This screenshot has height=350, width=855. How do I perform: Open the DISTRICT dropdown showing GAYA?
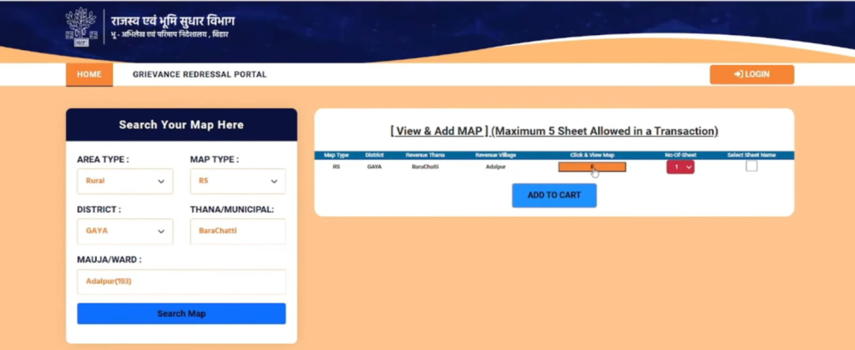(124, 231)
